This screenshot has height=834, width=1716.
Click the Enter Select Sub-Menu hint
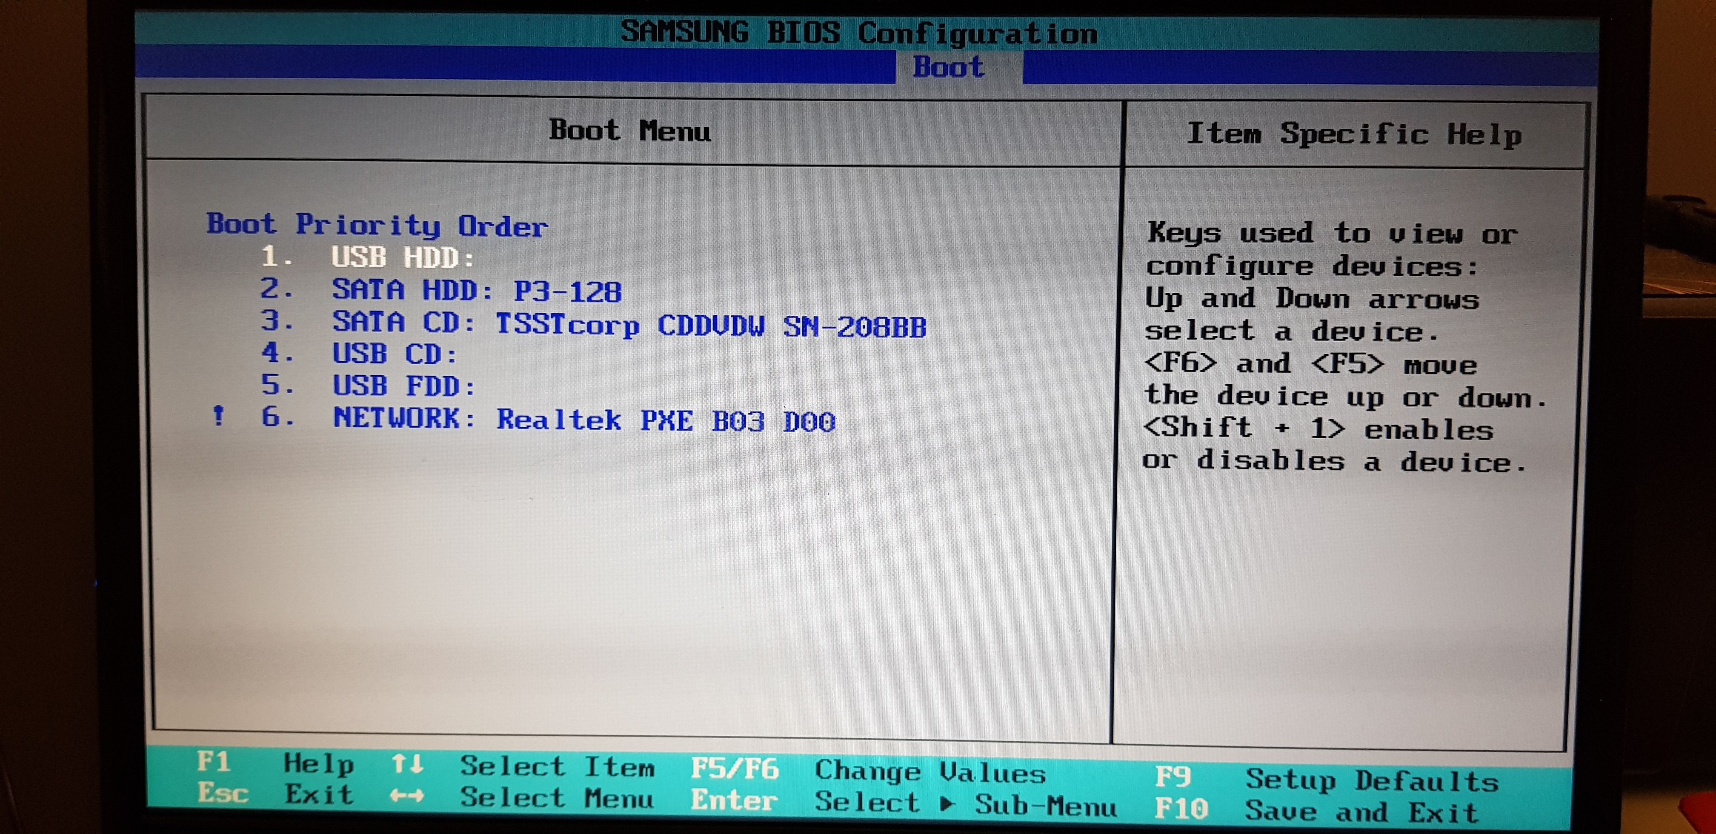903,803
